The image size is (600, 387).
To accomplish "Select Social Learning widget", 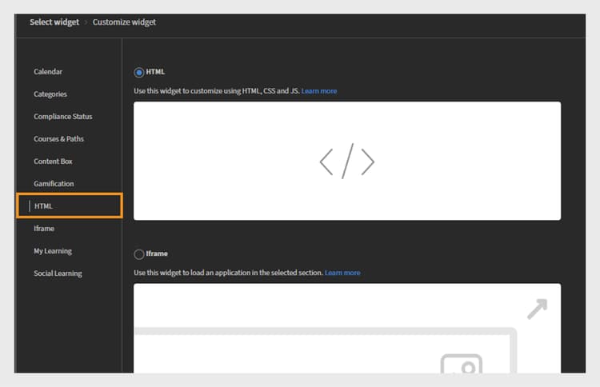I will pyautogui.click(x=58, y=273).
